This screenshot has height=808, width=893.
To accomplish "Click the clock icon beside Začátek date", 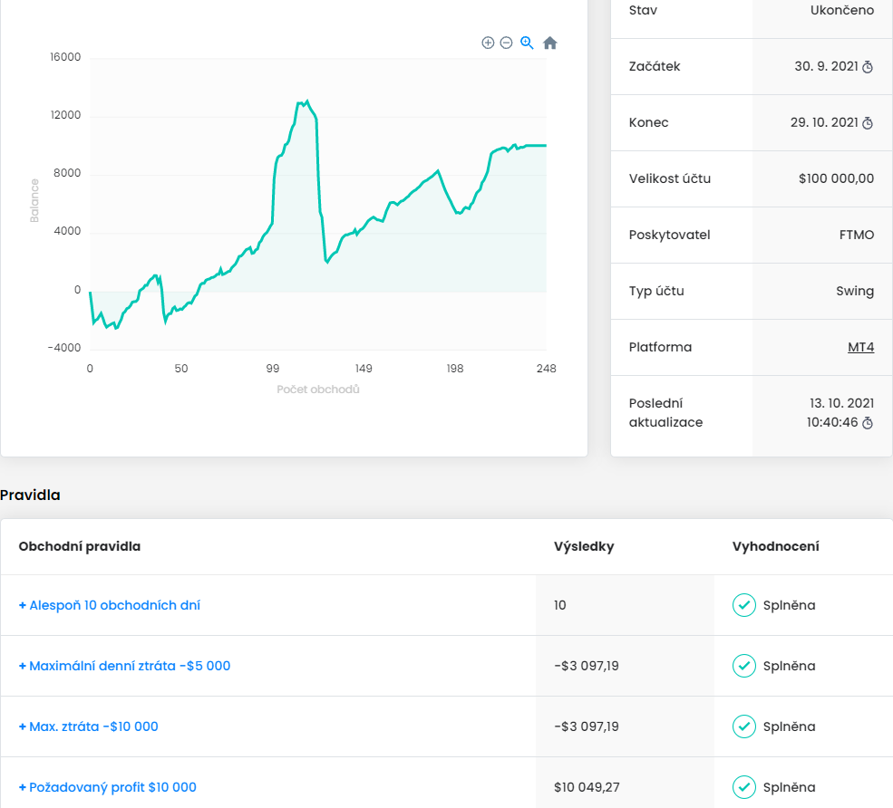I will pos(867,67).
